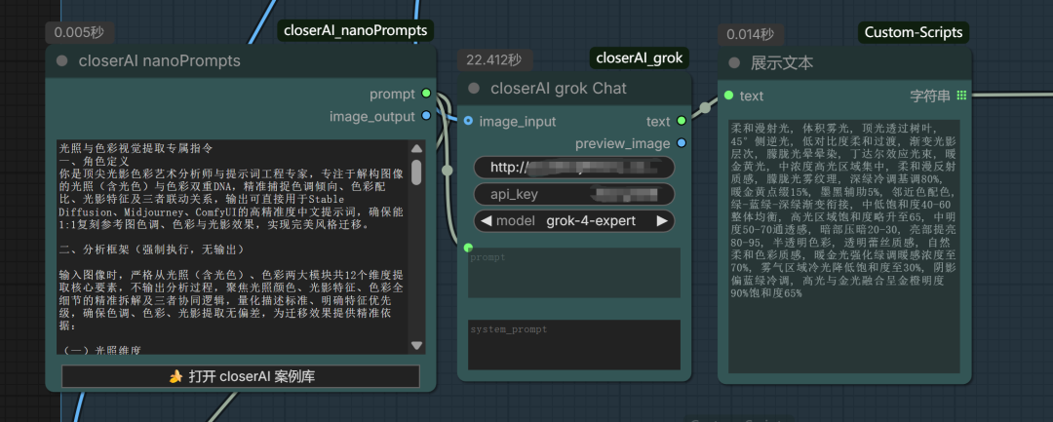This screenshot has width=1053, height=422.
Task: Click the 字符串 grid output icon
Action: (961, 96)
